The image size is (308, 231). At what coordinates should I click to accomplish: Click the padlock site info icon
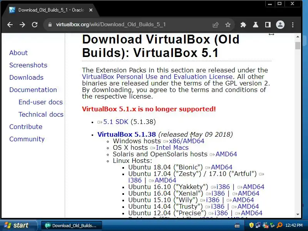point(50,25)
